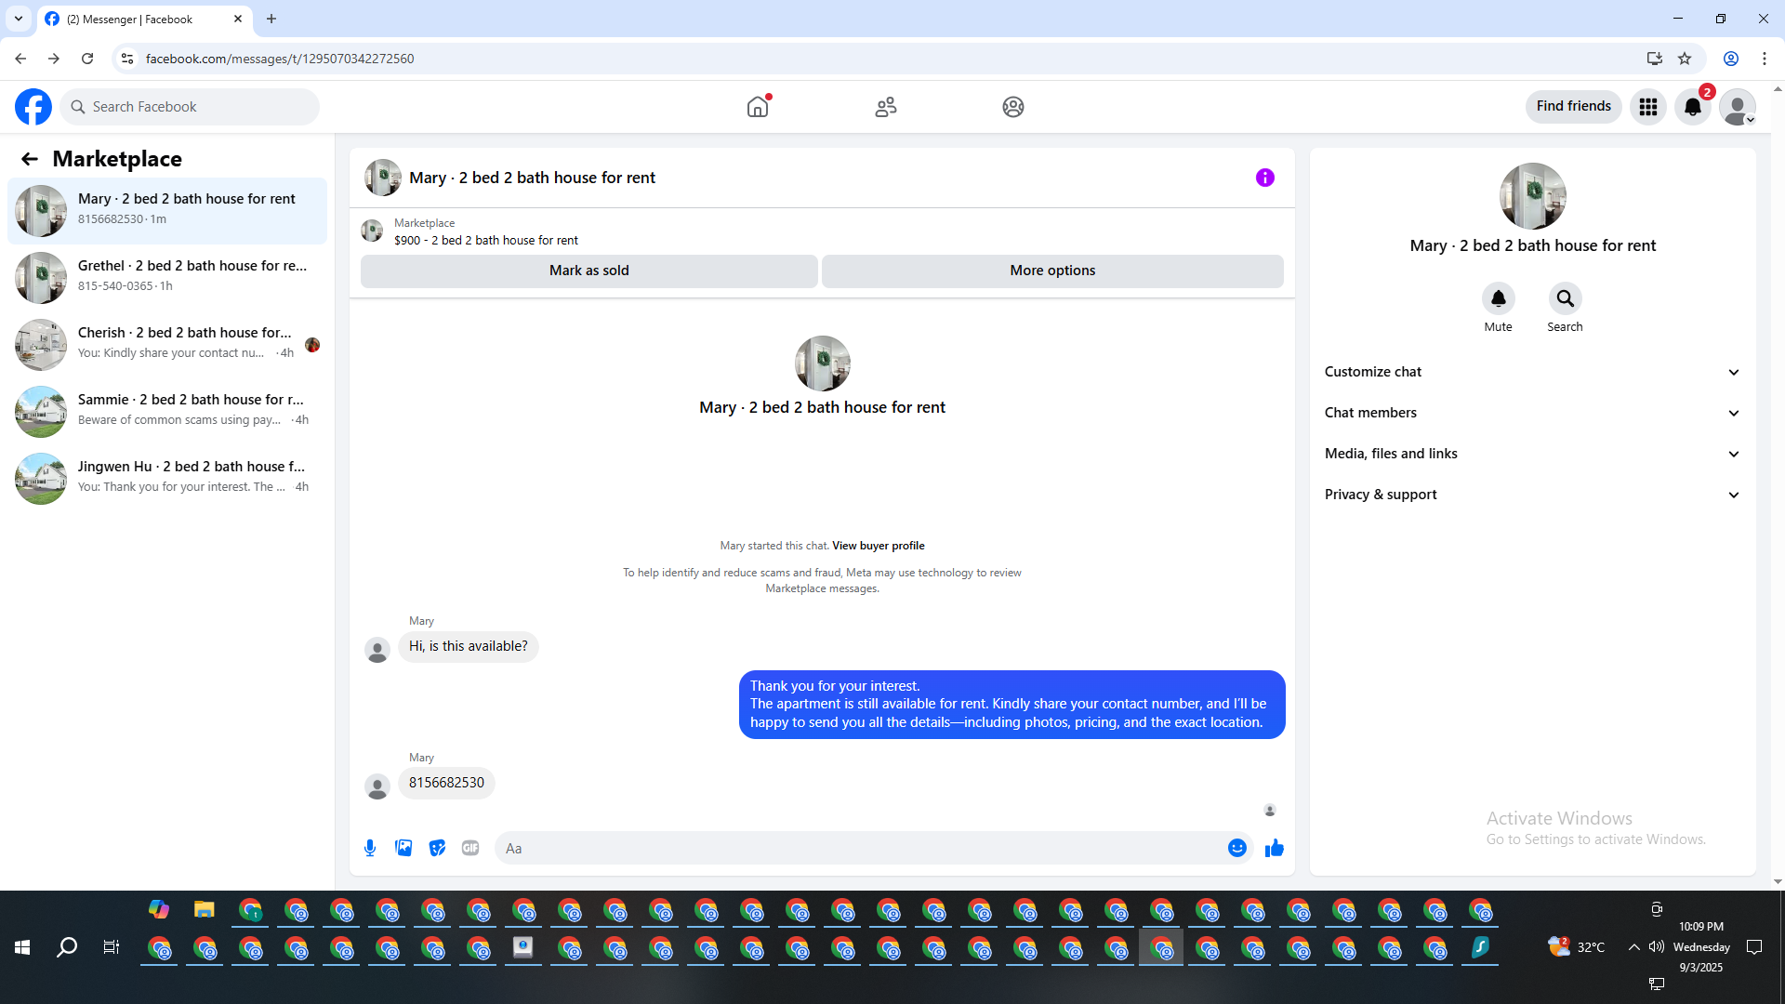Open Mary's conversation in the list
The image size is (1785, 1004).
[167, 211]
